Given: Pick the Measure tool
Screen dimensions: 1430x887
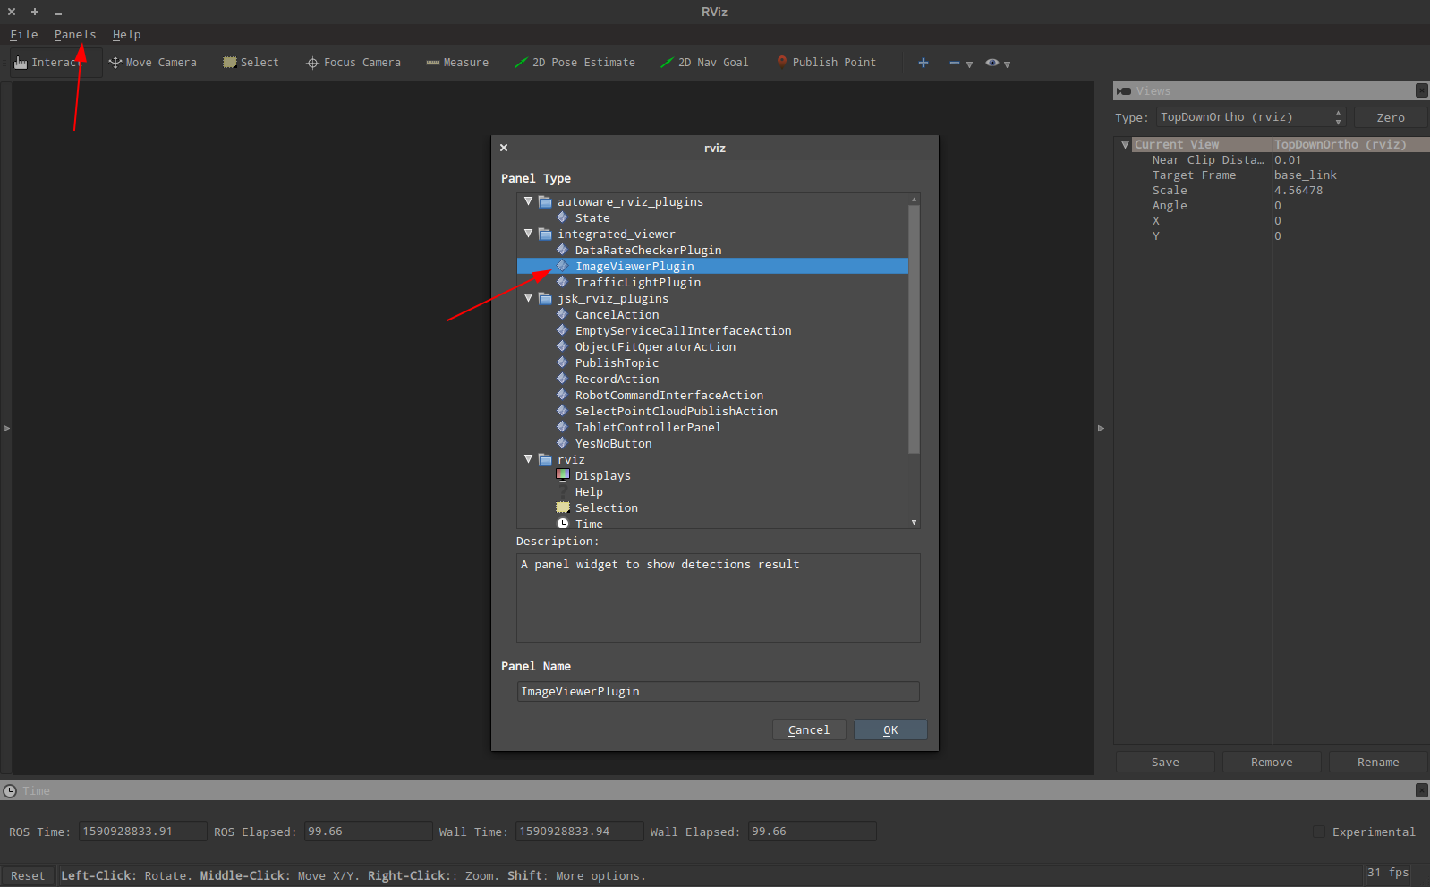Looking at the screenshot, I should 457,63.
